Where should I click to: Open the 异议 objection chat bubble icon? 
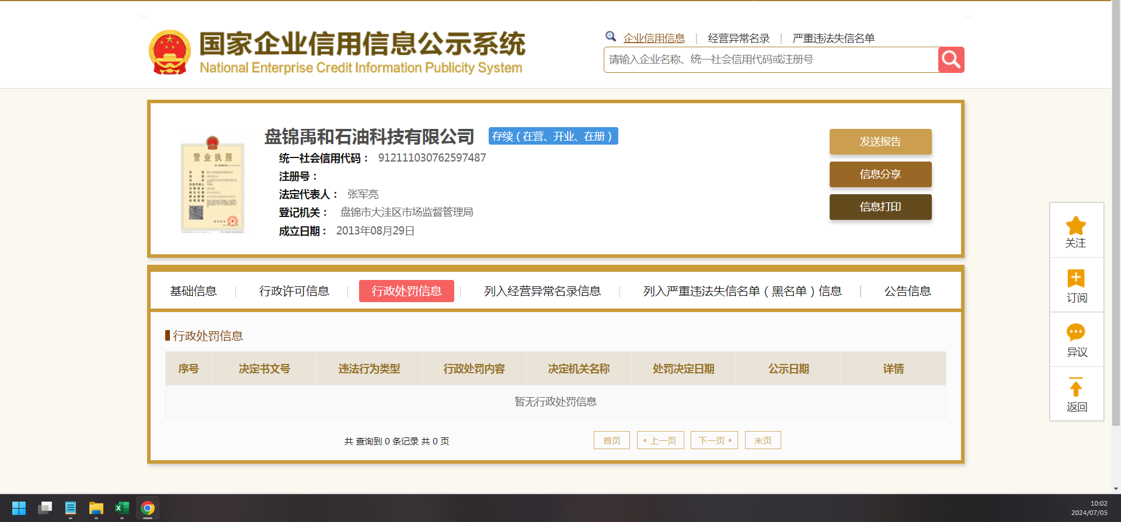pos(1076,332)
